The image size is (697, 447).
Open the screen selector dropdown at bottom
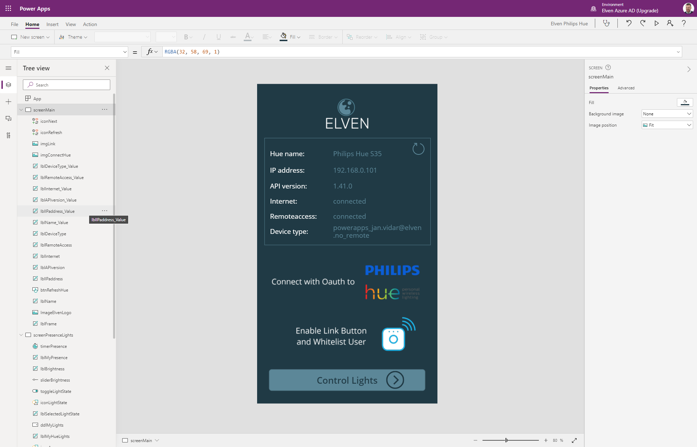141,440
